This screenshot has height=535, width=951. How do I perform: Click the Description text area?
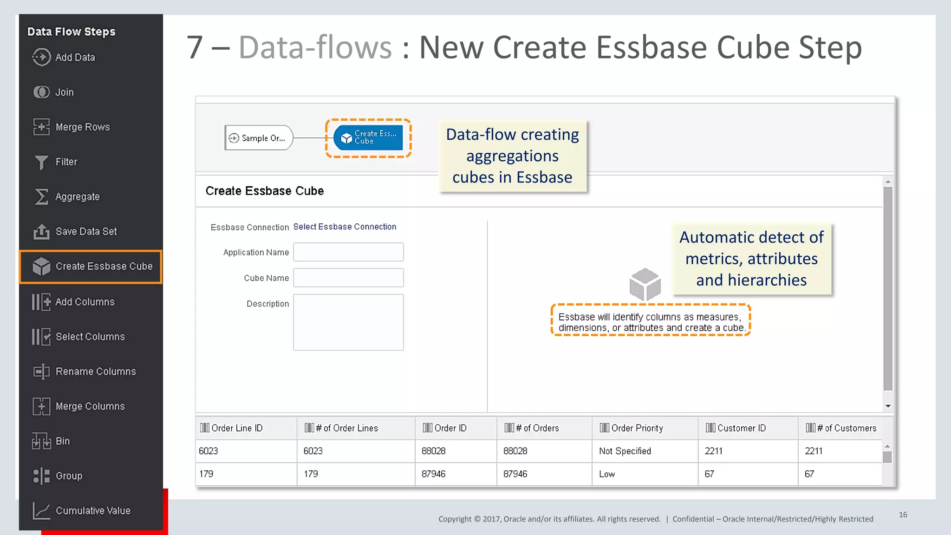coord(348,322)
